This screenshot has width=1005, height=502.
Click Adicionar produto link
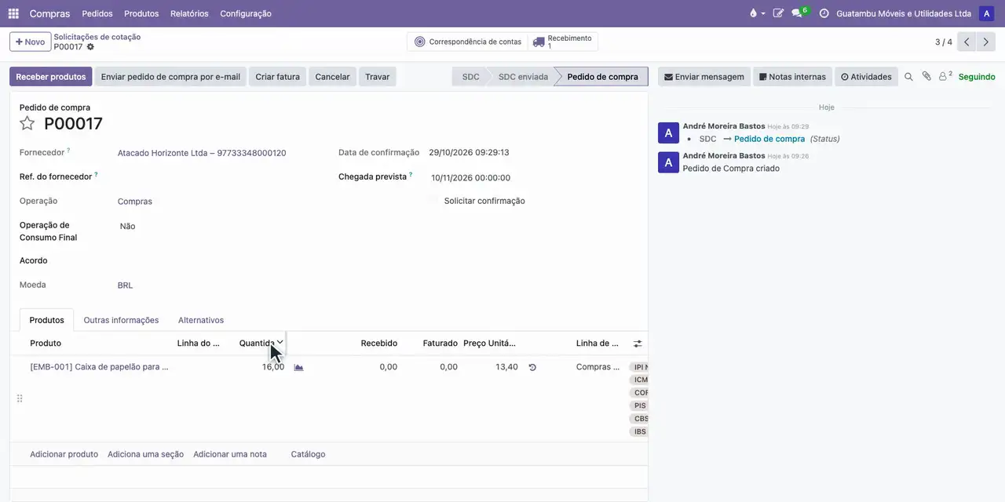point(64,454)
